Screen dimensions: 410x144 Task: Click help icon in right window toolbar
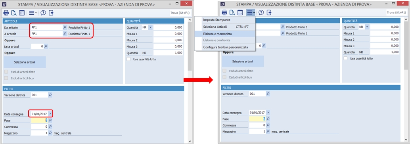coord(261,12)
